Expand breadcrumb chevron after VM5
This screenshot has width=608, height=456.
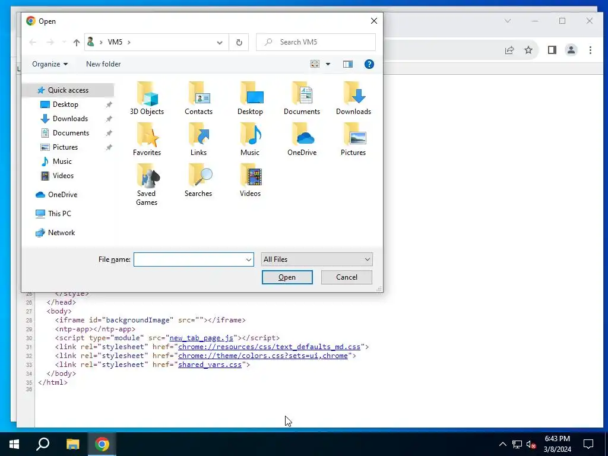(129, 42)
